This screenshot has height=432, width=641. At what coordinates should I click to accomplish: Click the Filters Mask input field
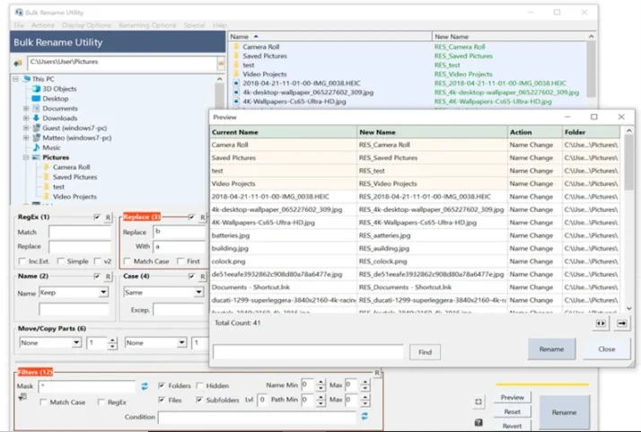click(87, 386)
